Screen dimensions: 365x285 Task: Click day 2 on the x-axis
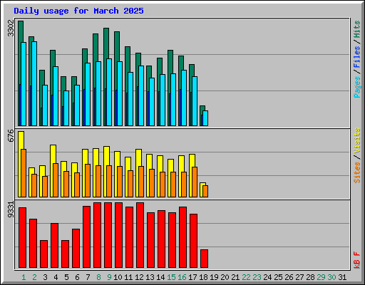pos(34,277)
